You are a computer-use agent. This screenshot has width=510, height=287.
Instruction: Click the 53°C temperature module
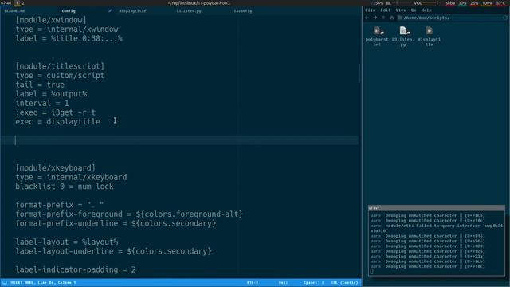click(x=500, y=3)
